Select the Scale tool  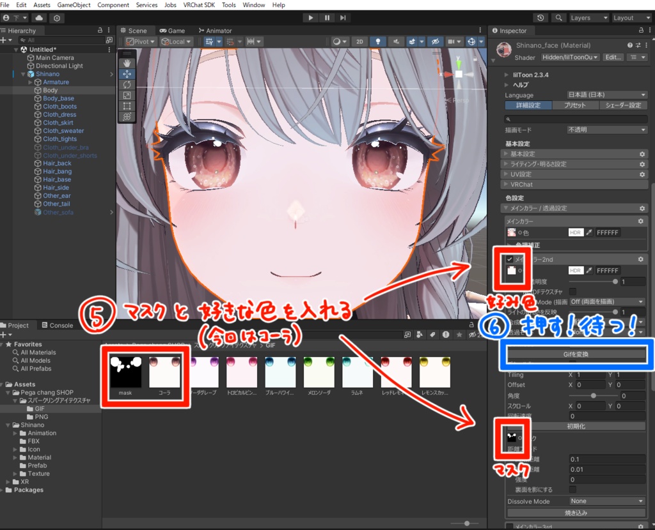pyautogui.click(x=127, y=96)
